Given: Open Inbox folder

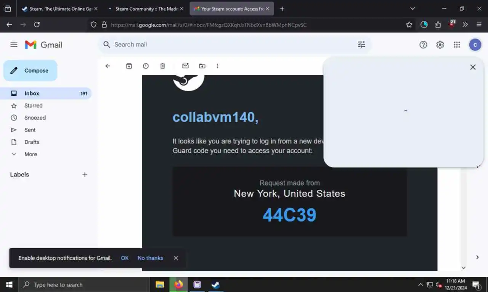Looking at the screenshot, I should point(46,93).
